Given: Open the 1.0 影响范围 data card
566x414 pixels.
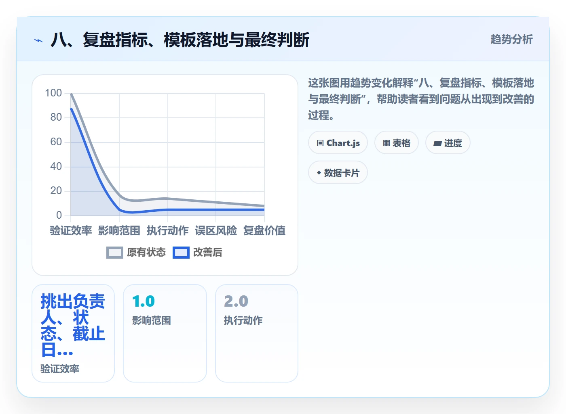Looking at the screenshot, I should click(165, 333).
